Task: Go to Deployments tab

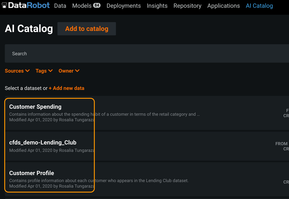Action: (x=124, y=6)
